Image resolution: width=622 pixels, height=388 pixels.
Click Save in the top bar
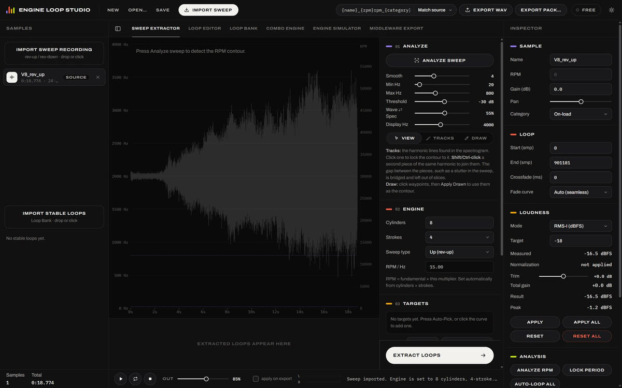pyautogui.click(x=163, y=10)
